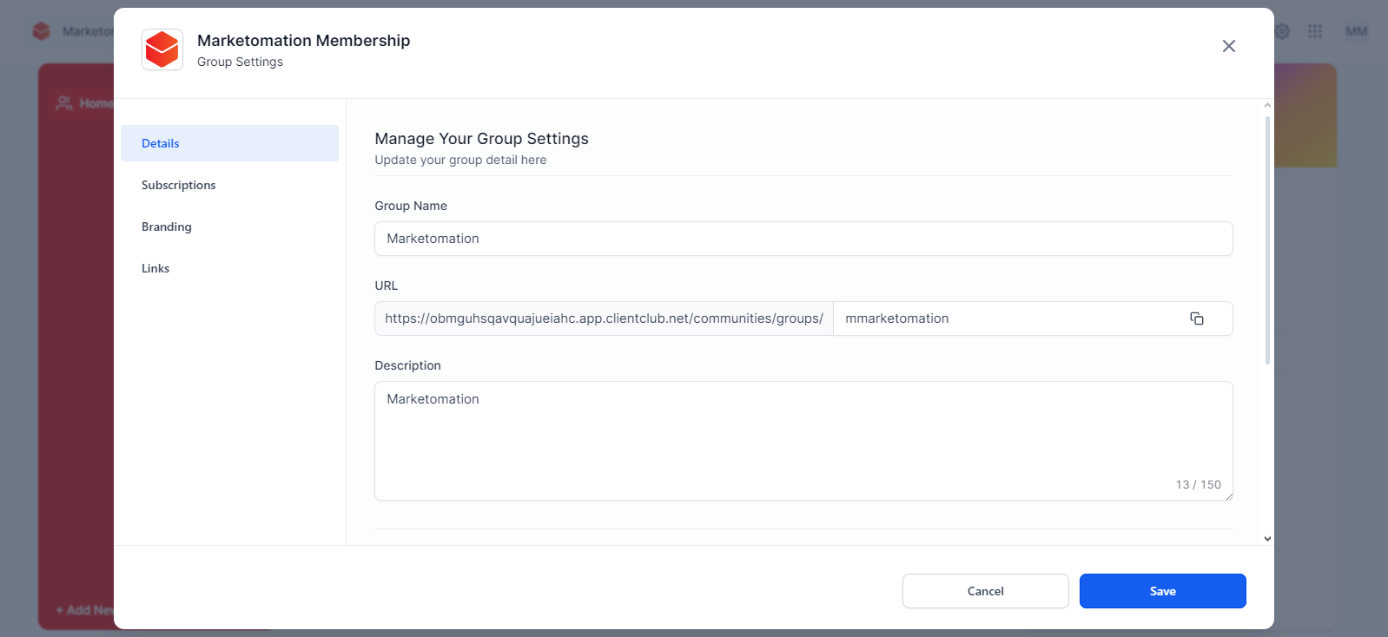This screenshot has height=637, width=1388.
Task: Click the base URL prefix text
Action: tap(604, 318)
